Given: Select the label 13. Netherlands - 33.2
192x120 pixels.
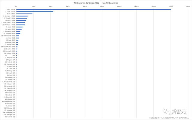Looking at the screenshot, I should pos(8,36).
